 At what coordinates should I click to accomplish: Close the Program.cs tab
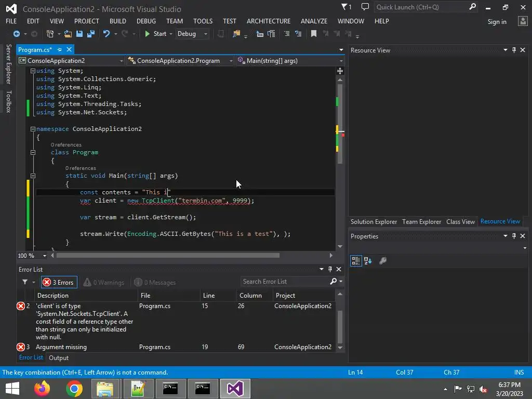pyautogui.click(x=69, y=49)
